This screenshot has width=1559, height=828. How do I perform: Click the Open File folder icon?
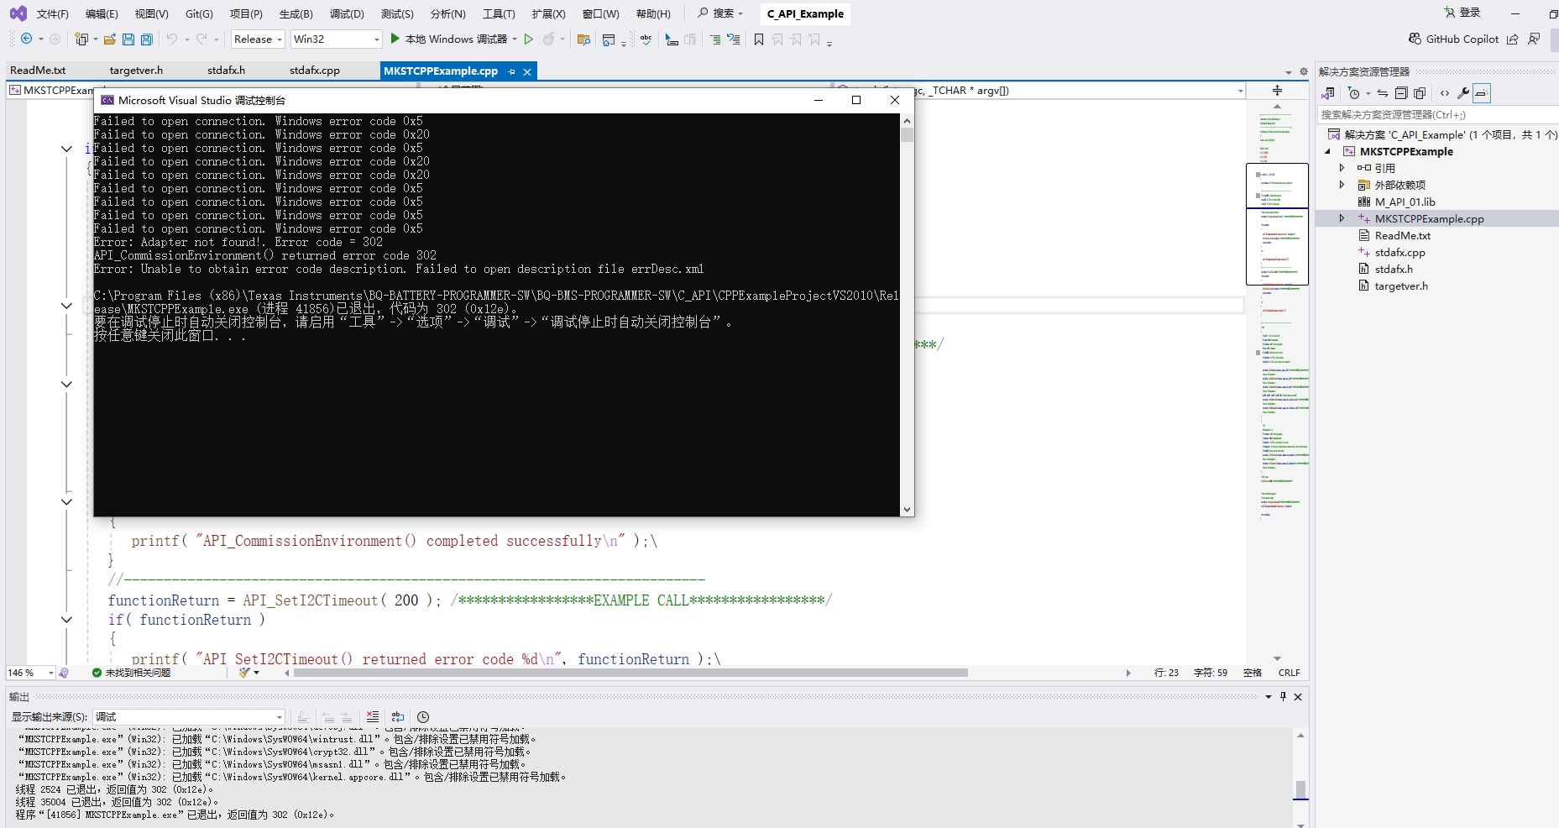pos(110,39)
